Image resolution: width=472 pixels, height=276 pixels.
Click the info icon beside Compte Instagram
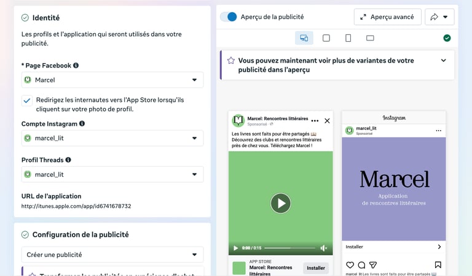pyautogui.click(x=82, y=123)
